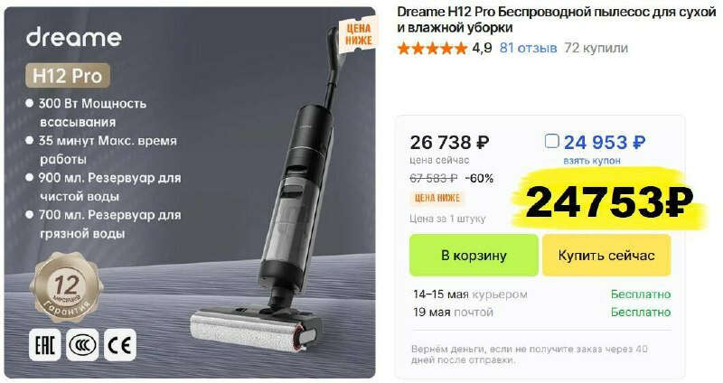Click the взять купон link
The width and height of the screenshot is (723, 383).
(x=592, y=161)
